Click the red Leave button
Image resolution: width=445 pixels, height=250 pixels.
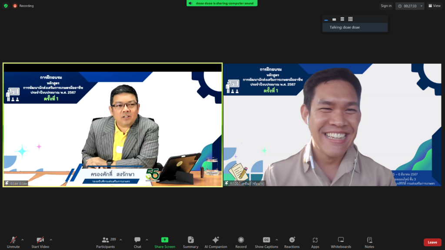[432, 242]
